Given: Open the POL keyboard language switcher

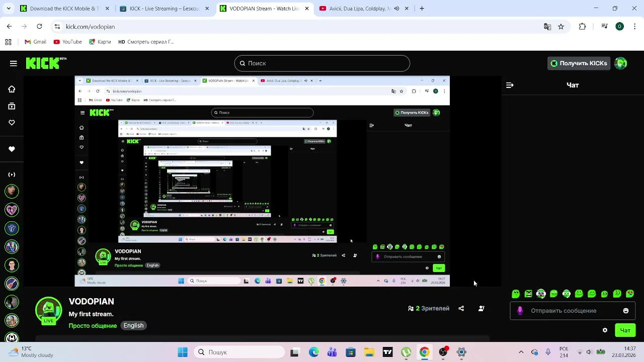Looking at the screenshot, I should pyautogui.click(x=563, y=352).
